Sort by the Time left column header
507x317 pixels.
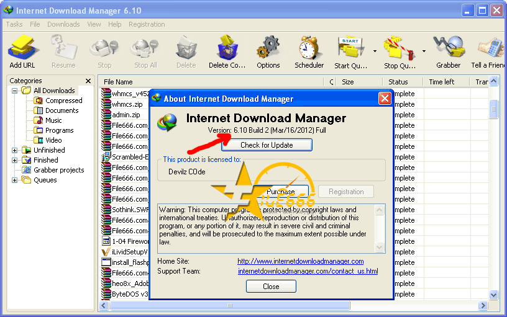tap(446, 82)
